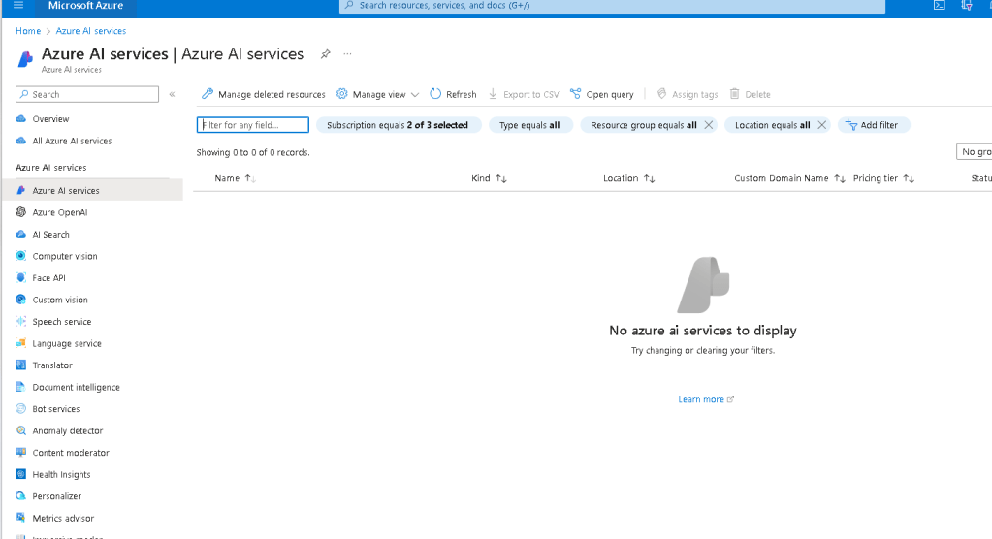Focus the sidebar Search box
This screenshot has height=539, width=992.
[87, 94]
